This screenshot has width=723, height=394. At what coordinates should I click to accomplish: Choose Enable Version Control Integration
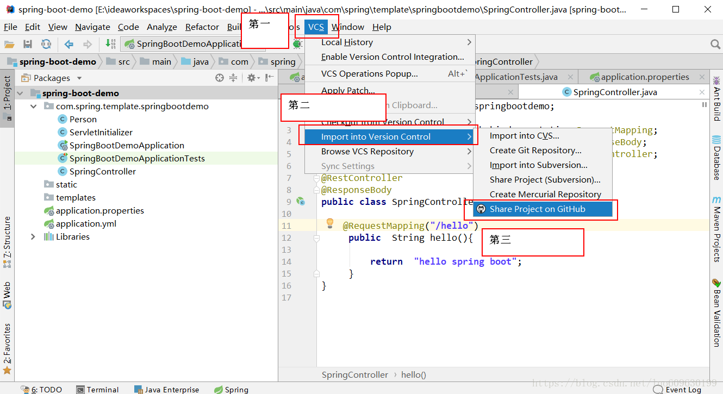(x=389, y=57)
